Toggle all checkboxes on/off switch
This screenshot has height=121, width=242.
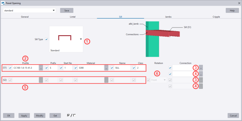point(72,115)
